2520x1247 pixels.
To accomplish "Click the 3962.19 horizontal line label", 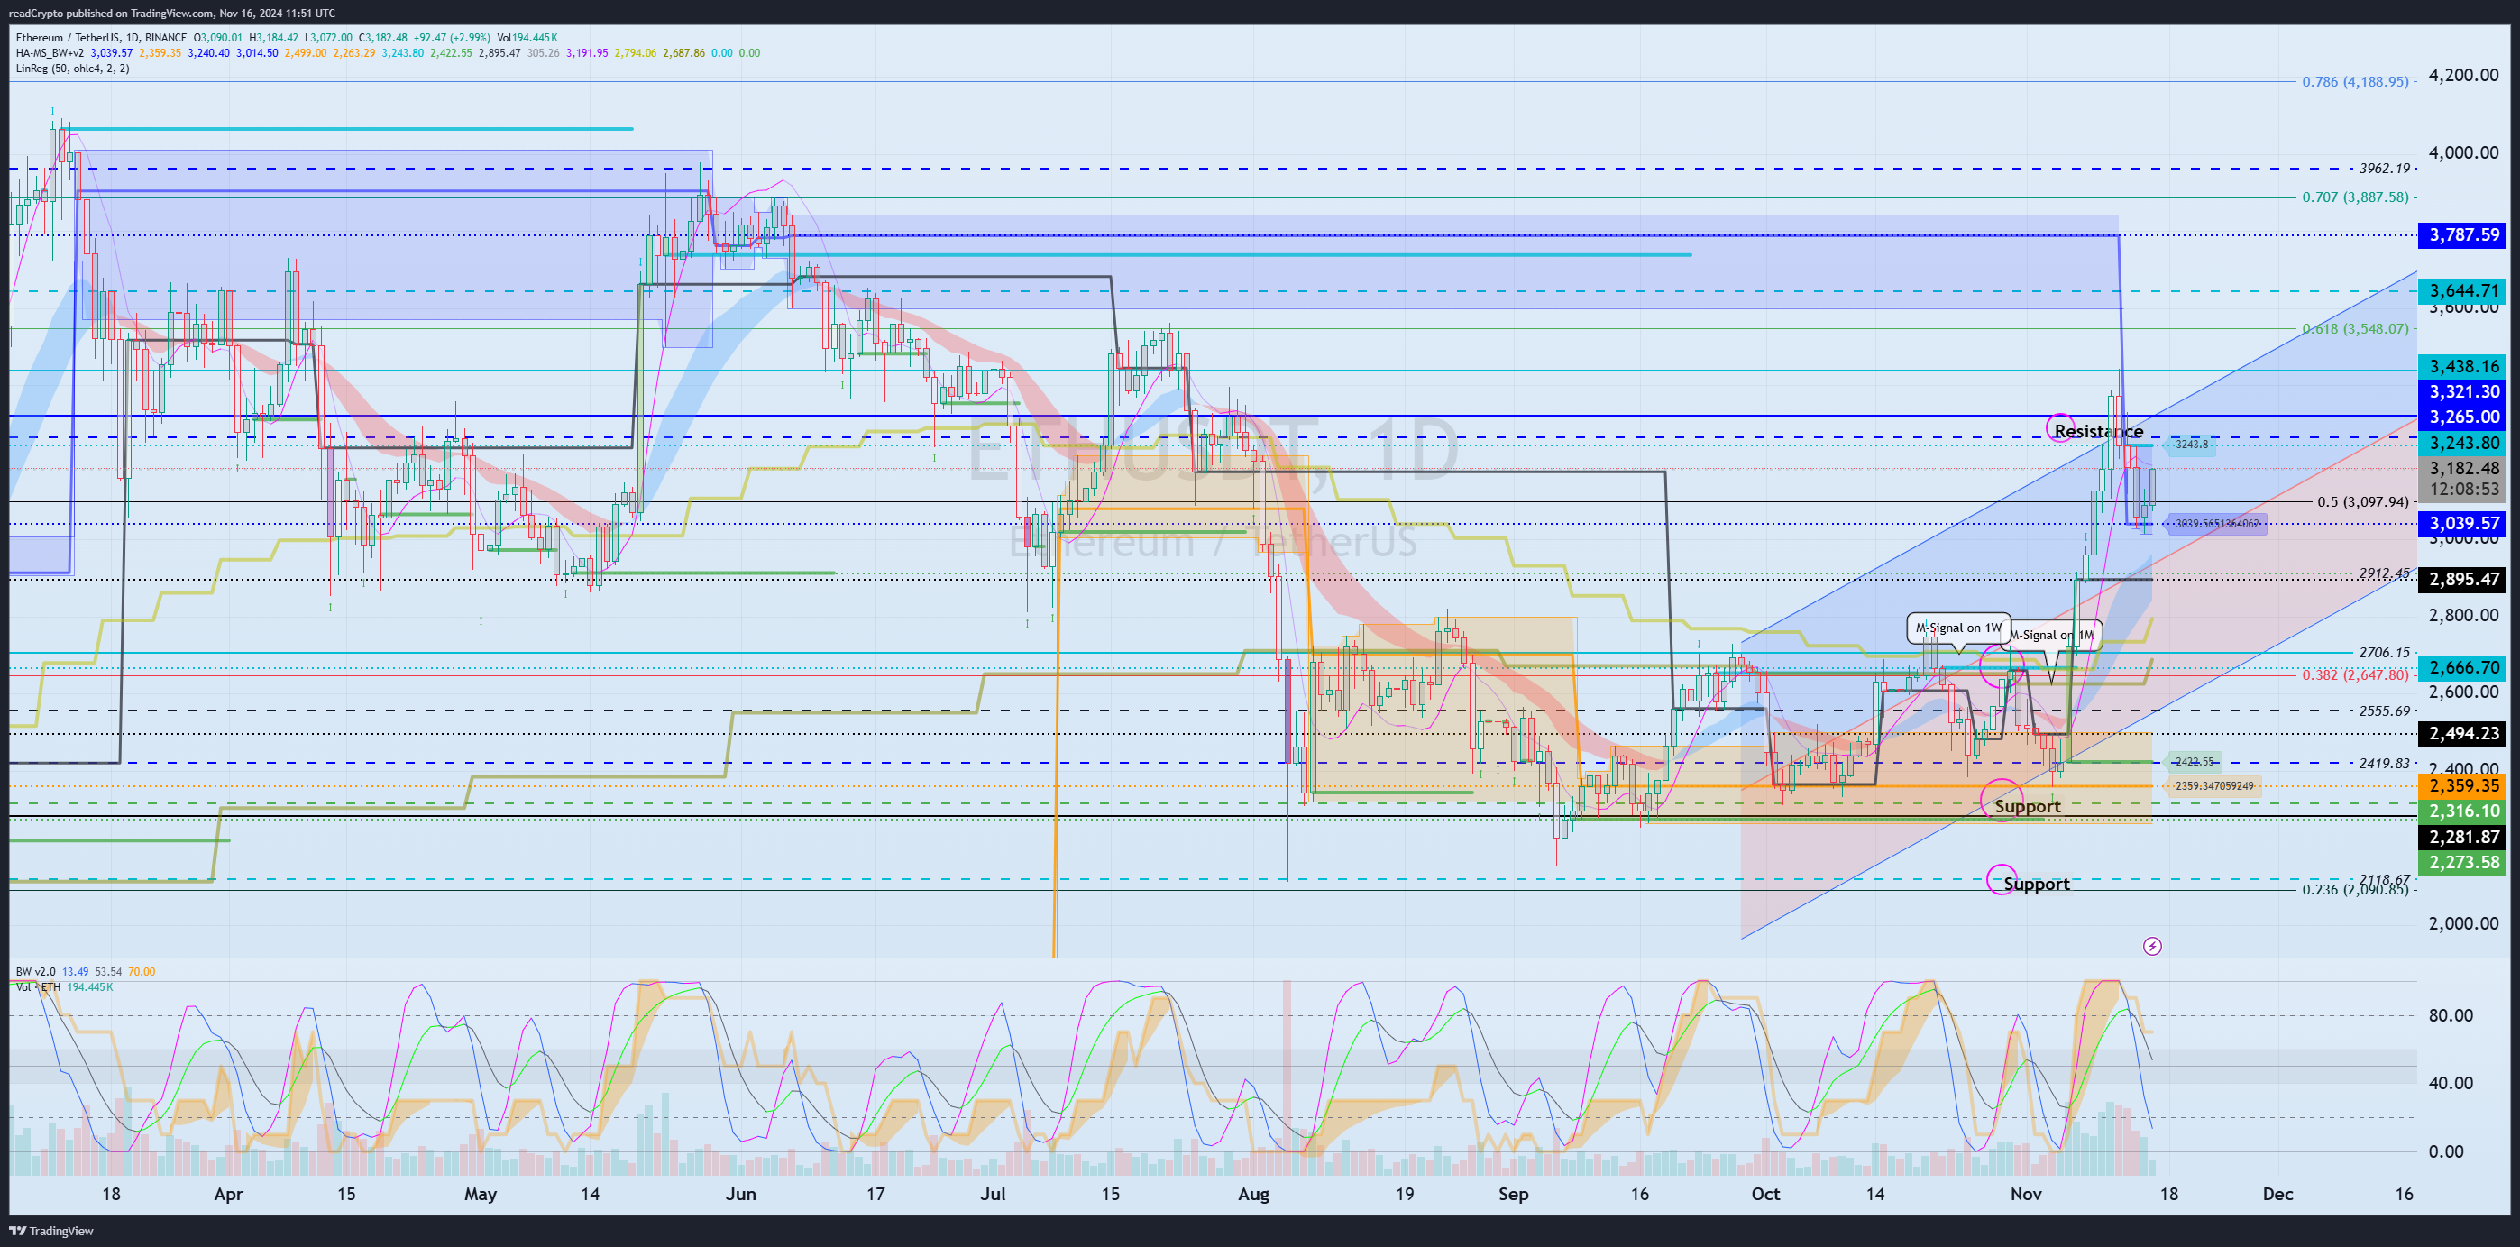I will 2384,169.
